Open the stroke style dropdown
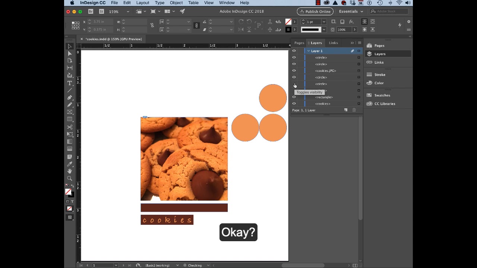Viewport: 477px width, 268px height. click(x=324, y=30)
